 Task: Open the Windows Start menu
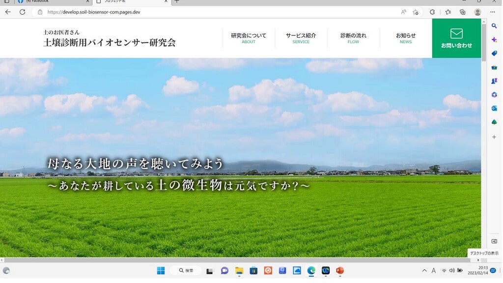tap(161, 271)
